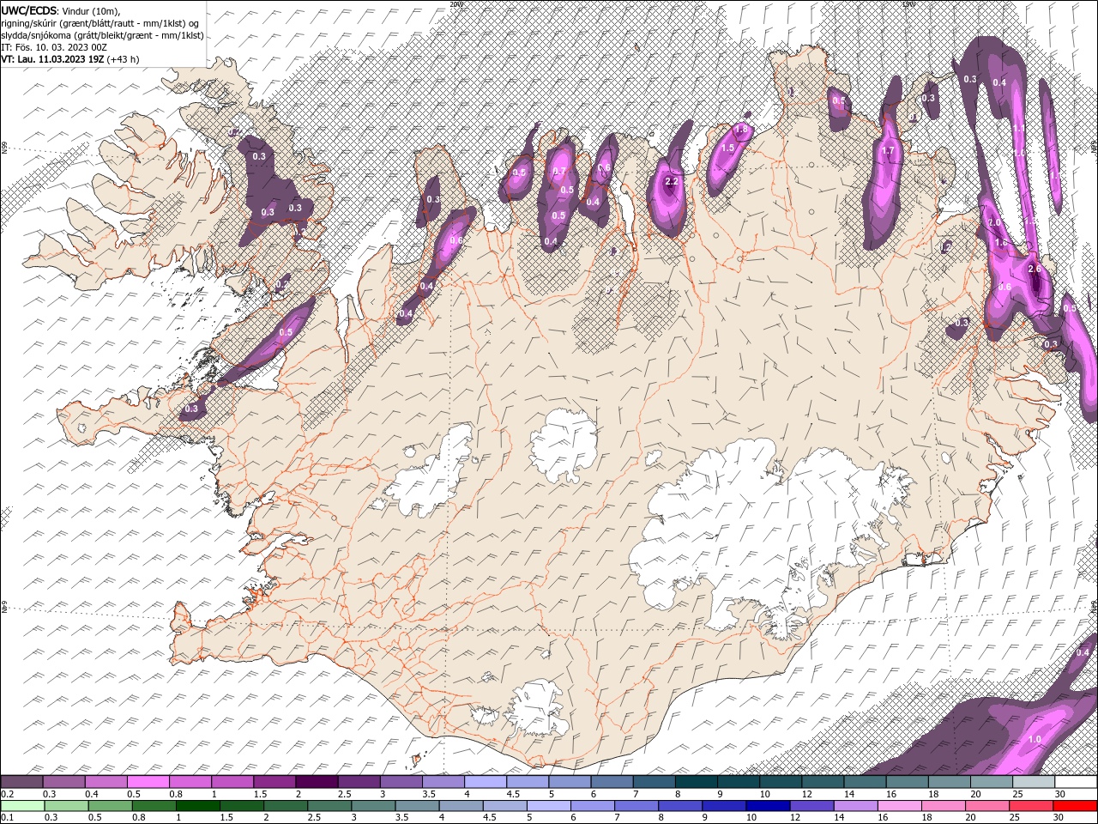Select the light pink swatch at 16 in the lower legend

pyautogui.click(x=899, y=806)
